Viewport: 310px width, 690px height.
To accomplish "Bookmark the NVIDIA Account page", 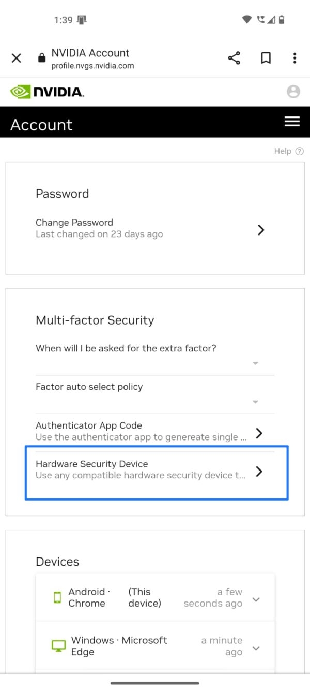I will 265,58.
